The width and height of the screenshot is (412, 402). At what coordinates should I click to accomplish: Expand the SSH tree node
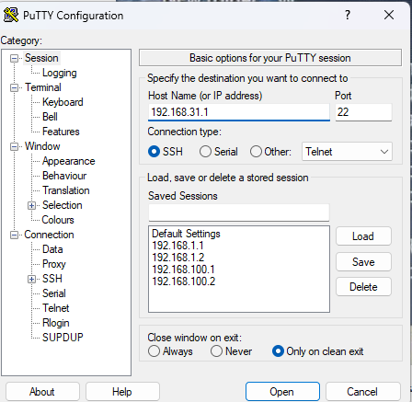coord(31,279)
